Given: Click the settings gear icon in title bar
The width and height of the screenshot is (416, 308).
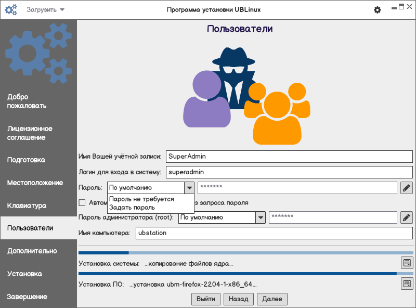Looking at the screenshot, I should (378, 10).
